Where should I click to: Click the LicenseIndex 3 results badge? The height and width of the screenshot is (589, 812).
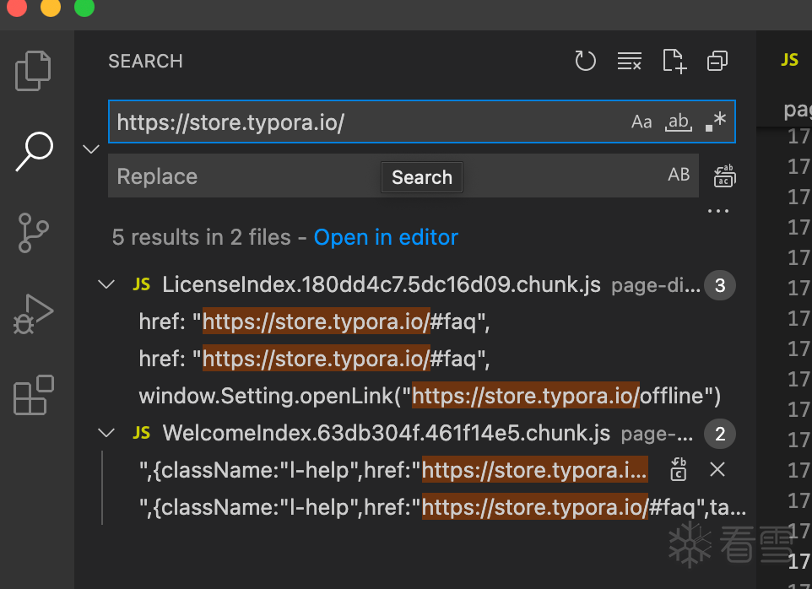tap(720, 285)
